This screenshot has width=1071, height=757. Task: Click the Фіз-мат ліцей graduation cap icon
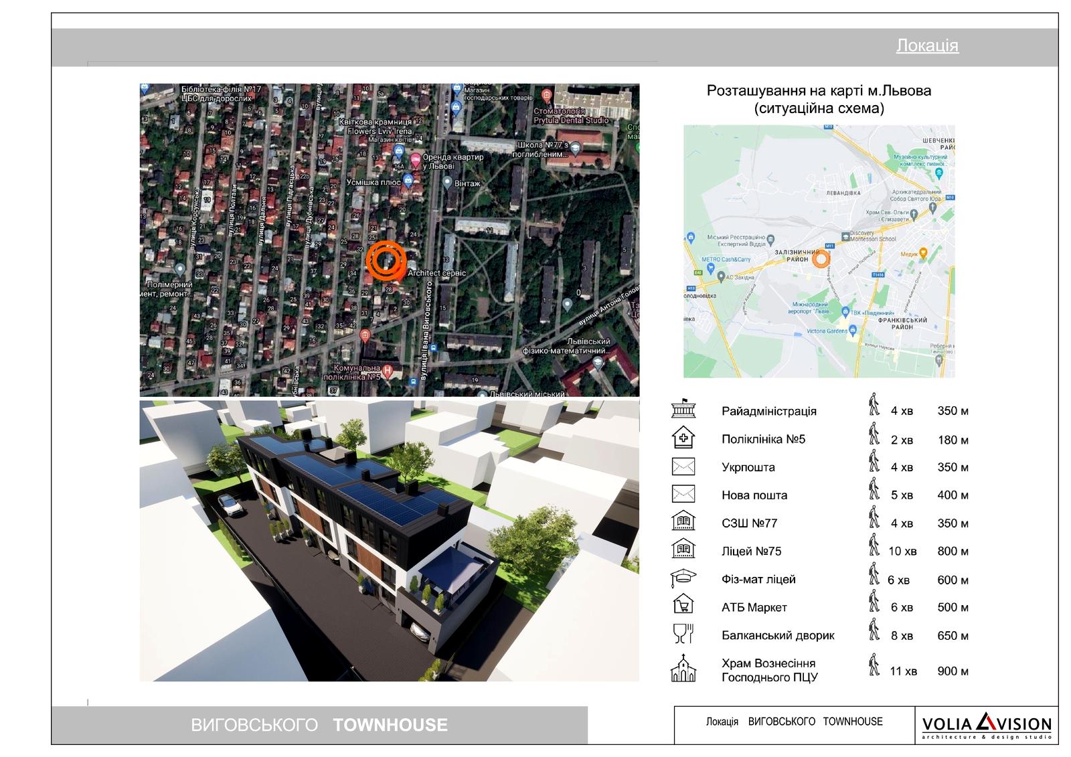(683, 578)
